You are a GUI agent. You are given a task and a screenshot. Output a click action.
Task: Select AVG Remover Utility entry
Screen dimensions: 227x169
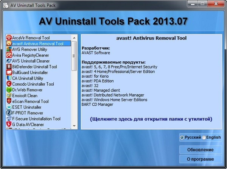click(38, 49)
